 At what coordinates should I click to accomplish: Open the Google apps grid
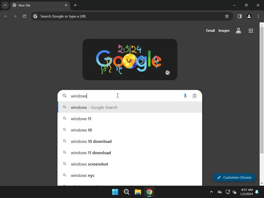point(251,30)
